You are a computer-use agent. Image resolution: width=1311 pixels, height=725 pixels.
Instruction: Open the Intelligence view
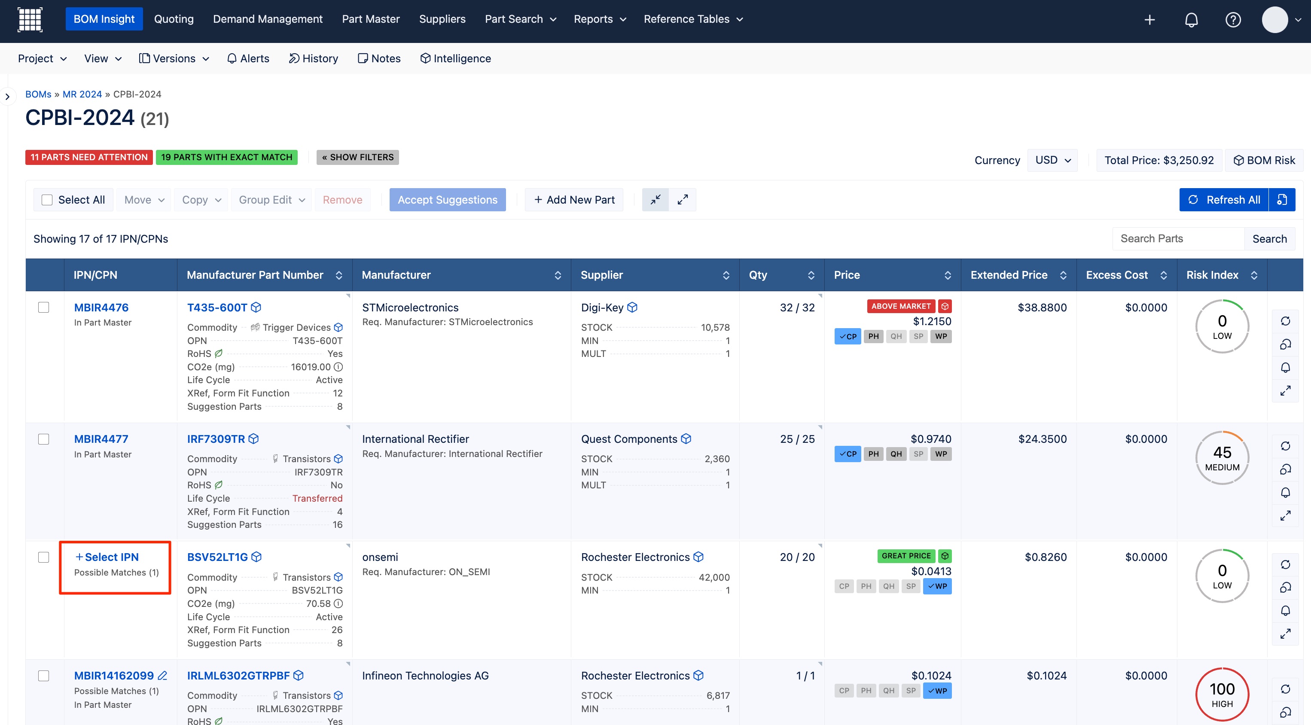point(455,58)
